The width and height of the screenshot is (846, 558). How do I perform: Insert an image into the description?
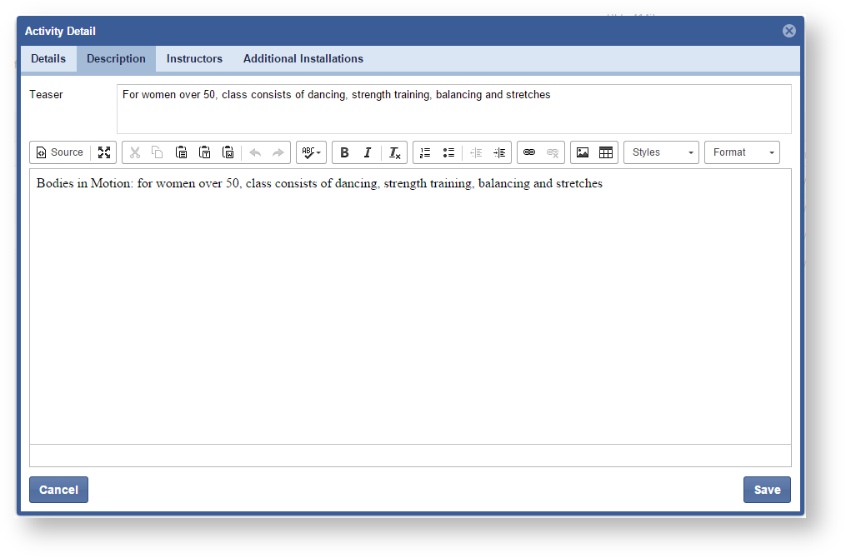click(583, 152)
